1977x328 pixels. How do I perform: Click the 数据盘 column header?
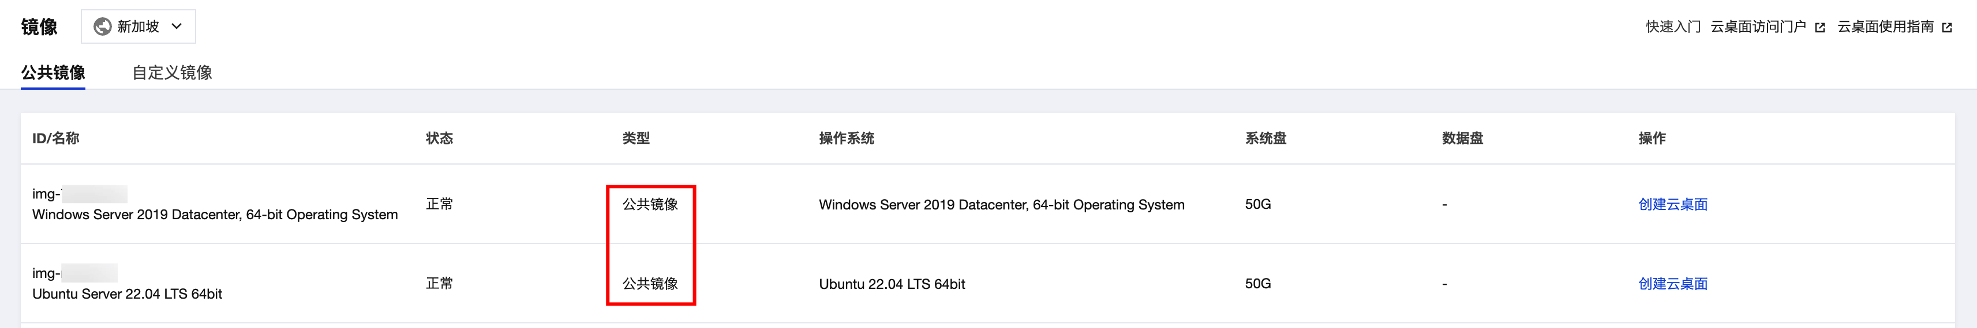1463,138
